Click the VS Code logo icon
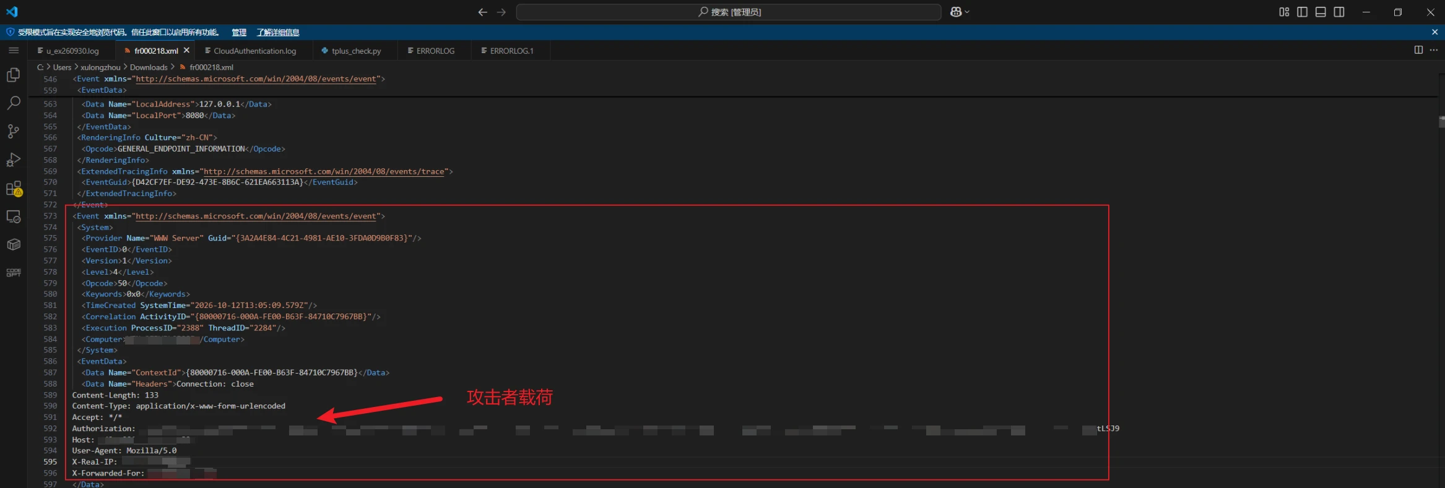The height and width of the screenshot is (488, 1445). pyautogui.click(x=12, y=12)
